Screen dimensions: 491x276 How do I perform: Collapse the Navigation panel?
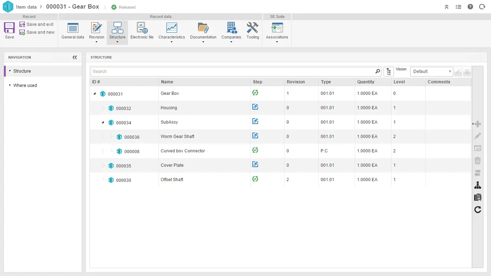[x=75, y=57]
